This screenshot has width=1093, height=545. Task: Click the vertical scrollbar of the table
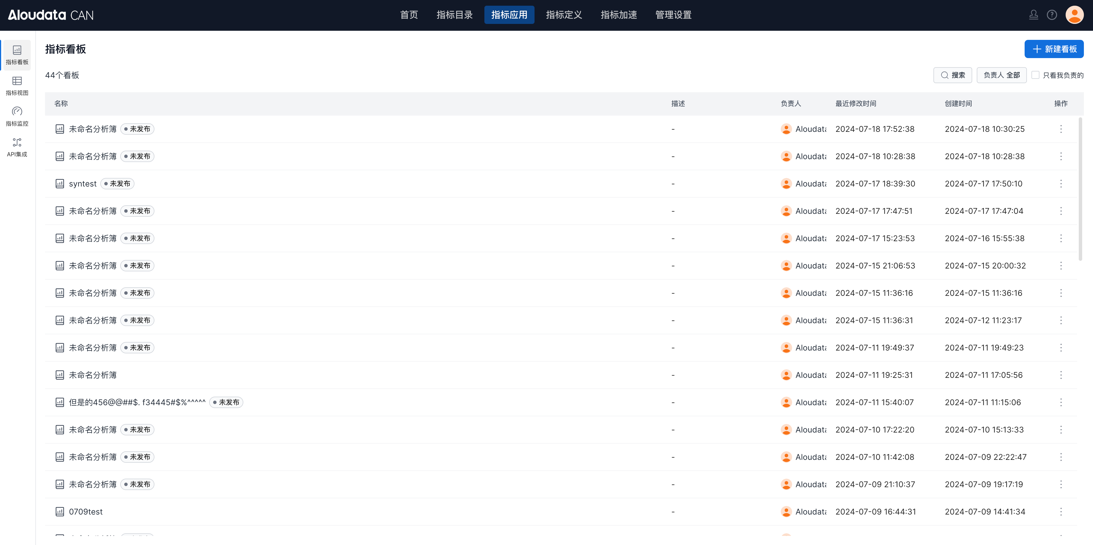[1080, 189]
